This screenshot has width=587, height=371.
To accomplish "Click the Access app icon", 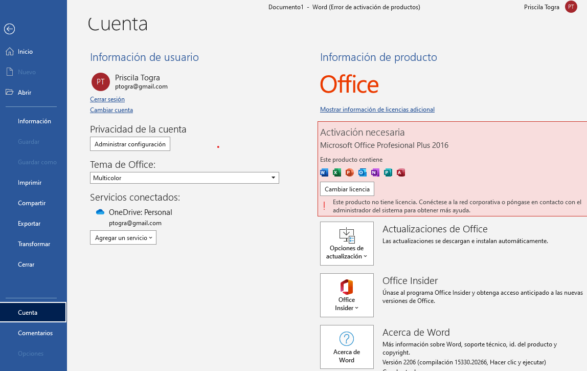I will [x=401, y=172].
